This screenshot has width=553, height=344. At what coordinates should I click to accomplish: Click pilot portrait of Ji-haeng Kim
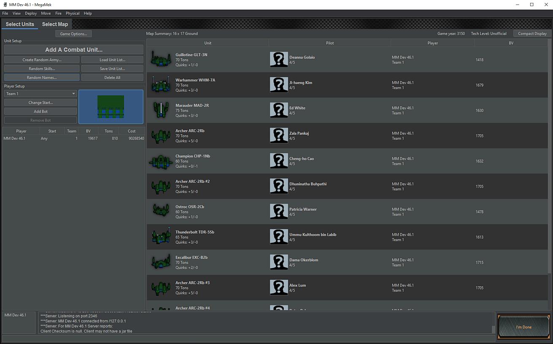point(279,85)
